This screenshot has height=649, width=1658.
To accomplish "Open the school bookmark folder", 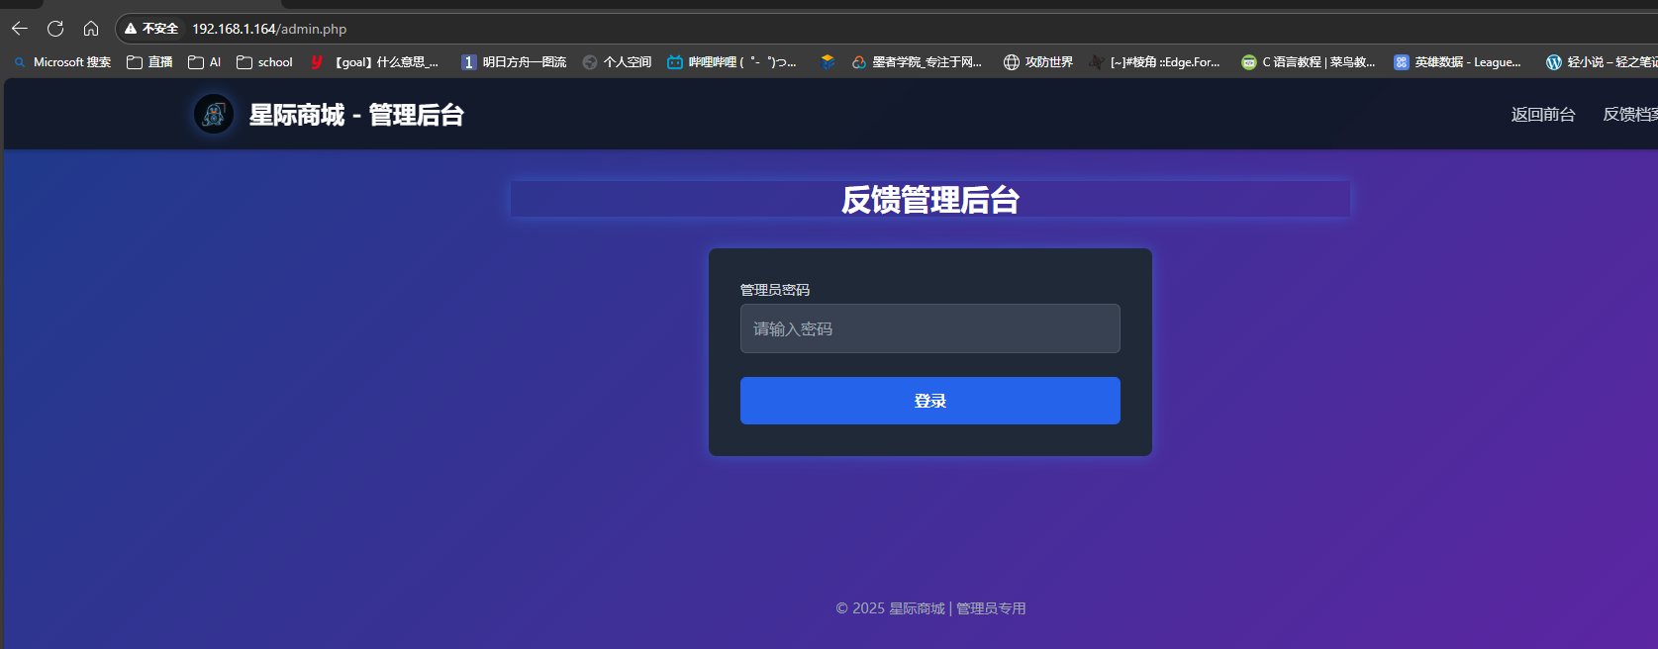I will 264,62.
